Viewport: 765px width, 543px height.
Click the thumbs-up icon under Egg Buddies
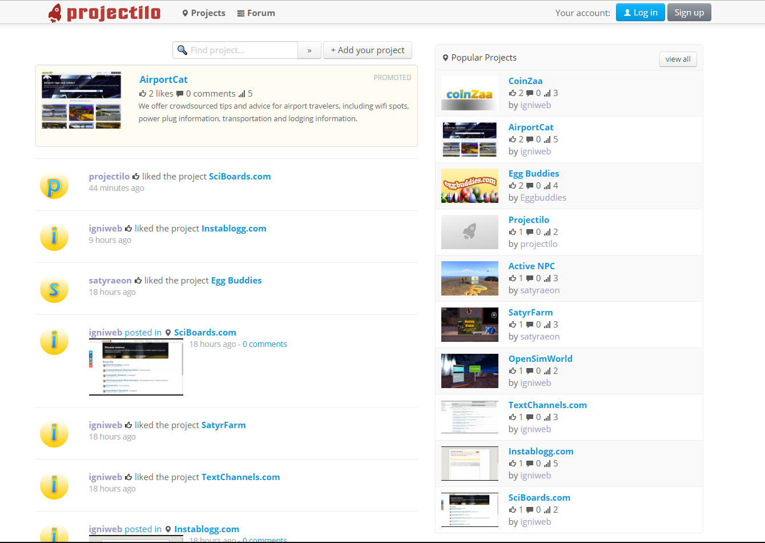(x=513, y=186)
